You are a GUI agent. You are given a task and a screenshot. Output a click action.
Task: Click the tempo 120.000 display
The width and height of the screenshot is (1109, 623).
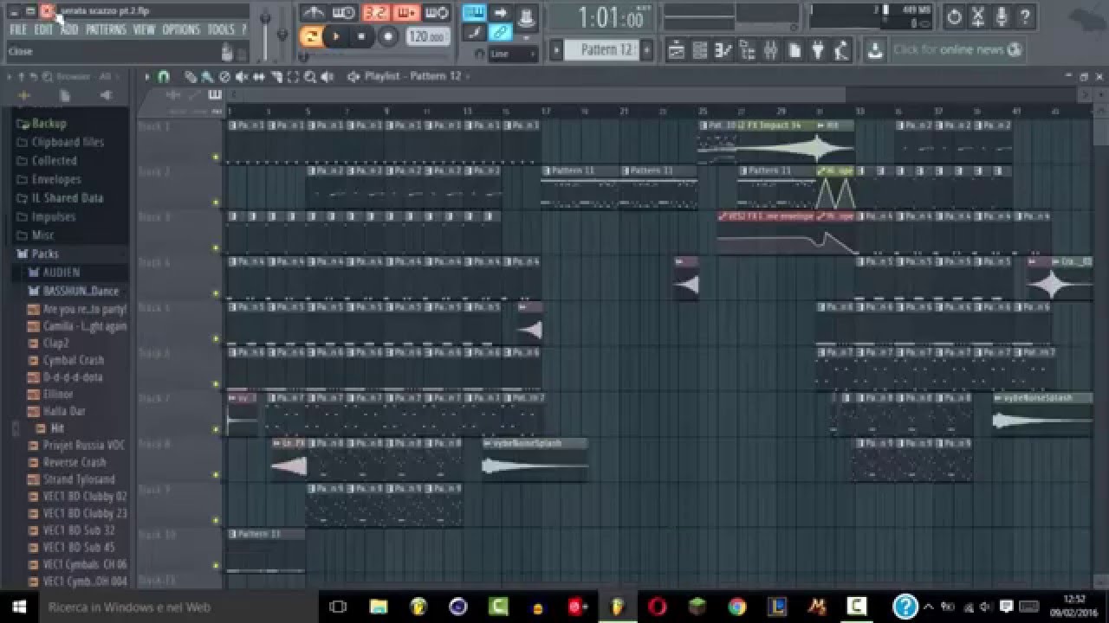pyautogui.click(x=427, y=36)
